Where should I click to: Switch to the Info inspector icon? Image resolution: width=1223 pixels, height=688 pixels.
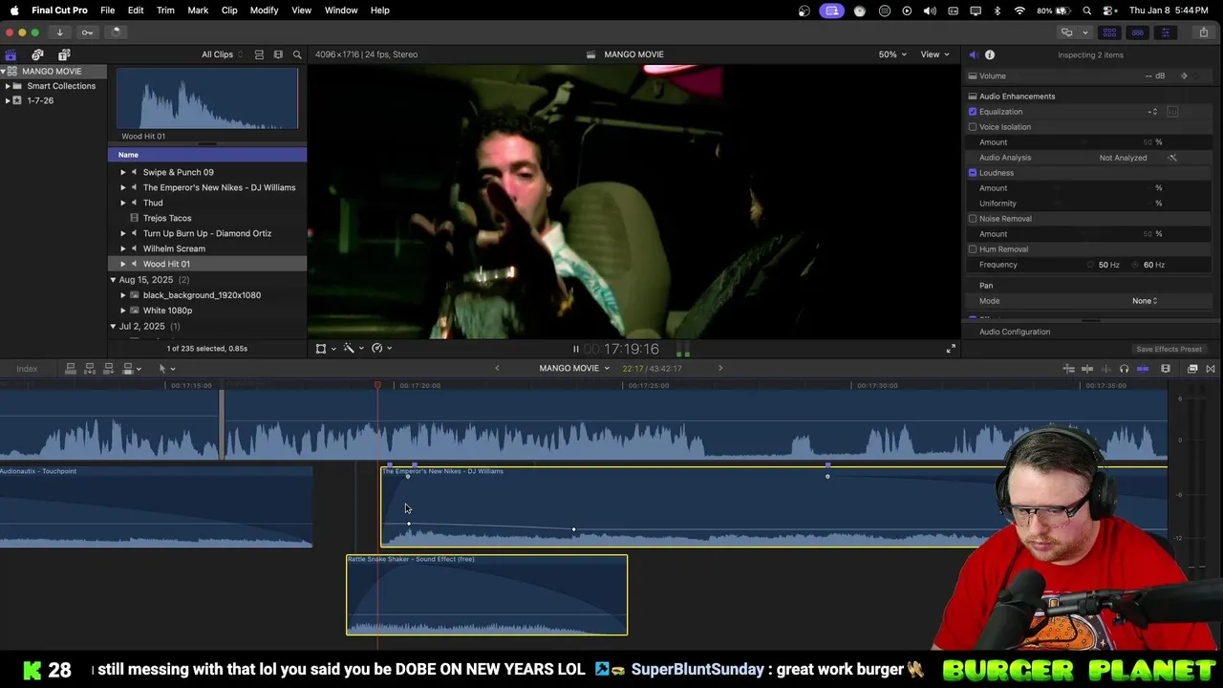pyautogui.click(x=990, y=54)
